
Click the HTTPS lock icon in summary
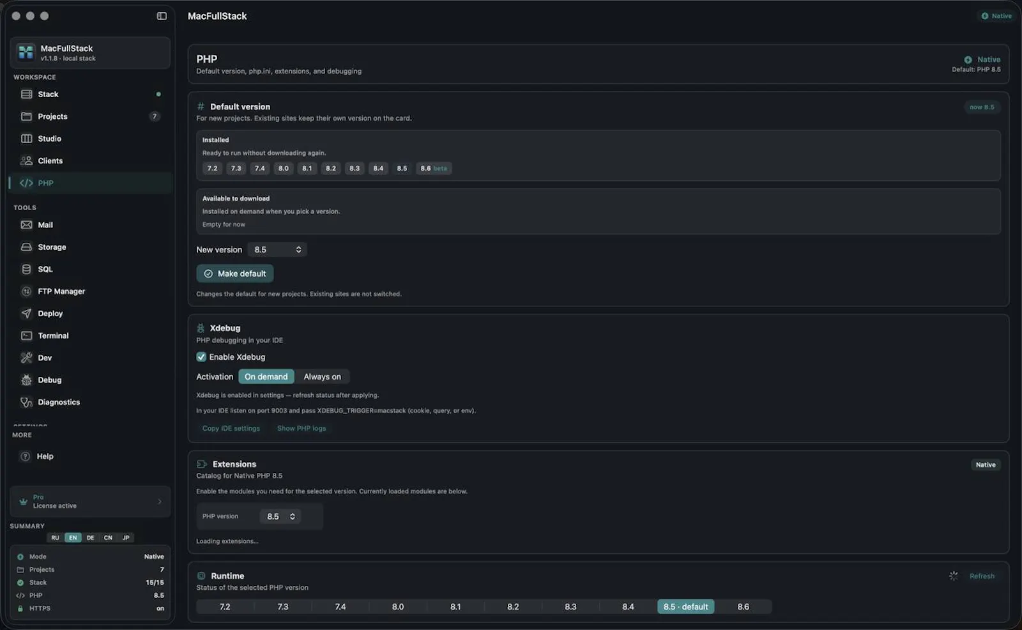click(x=20, y=608)
